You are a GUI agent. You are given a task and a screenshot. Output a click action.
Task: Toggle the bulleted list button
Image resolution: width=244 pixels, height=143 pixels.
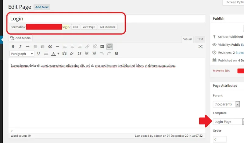35,47
